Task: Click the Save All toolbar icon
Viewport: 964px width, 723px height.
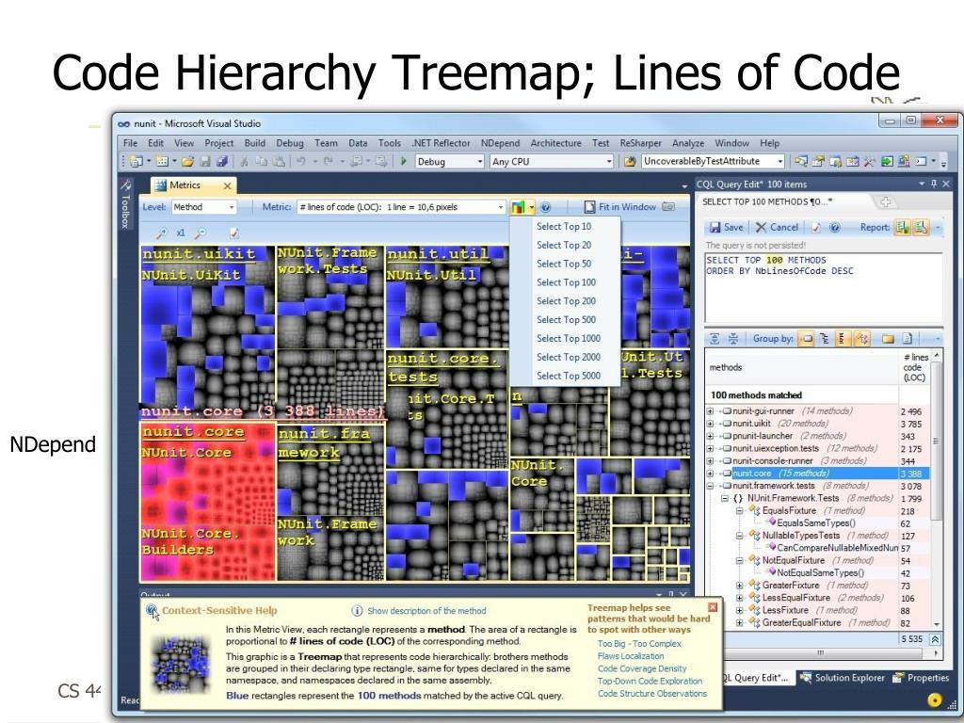Action: coord(222,161)
